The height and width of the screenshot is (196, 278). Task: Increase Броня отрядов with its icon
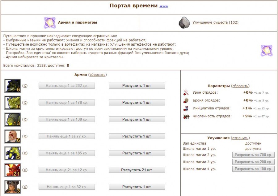point(186,100)
